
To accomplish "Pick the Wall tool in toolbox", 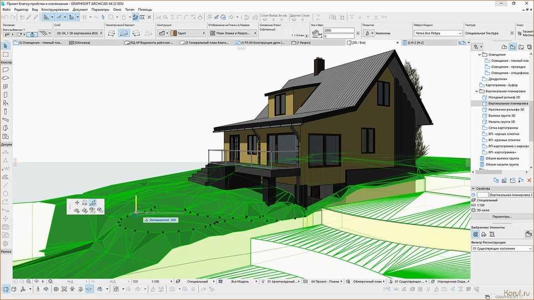I will click(5, 70).
